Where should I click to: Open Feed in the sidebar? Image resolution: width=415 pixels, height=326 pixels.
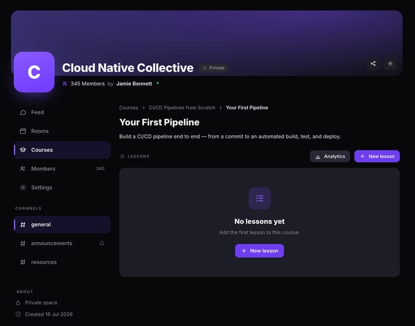click(62, 112)
